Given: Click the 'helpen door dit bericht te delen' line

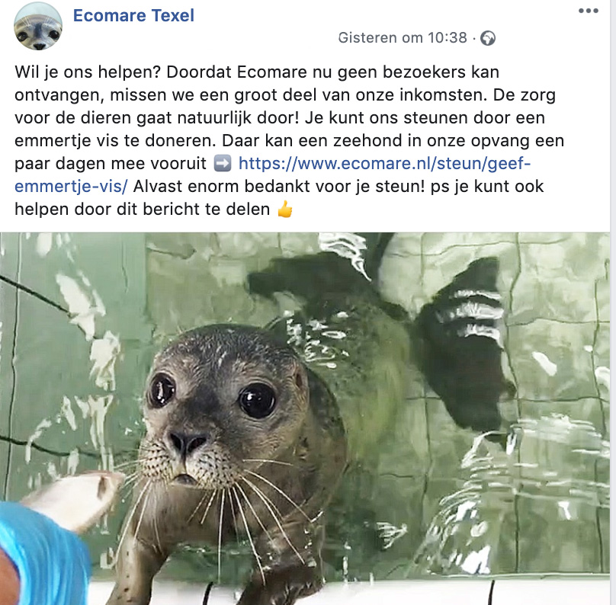Looking at the screenshot, I should pyautogui.click(x=143, y=210).
